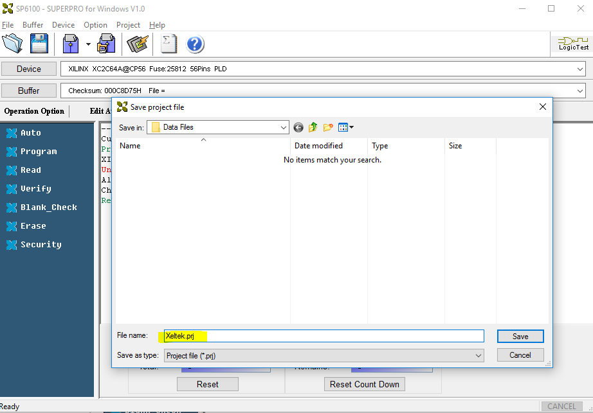Viewport: 593px width, 413px height.
Task: Click the load project toolbar icon
Action: tap(71, 44)
